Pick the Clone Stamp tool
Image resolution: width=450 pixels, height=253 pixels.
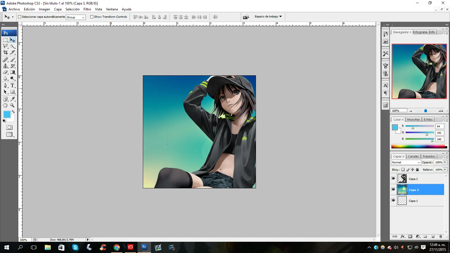[5, 66]
